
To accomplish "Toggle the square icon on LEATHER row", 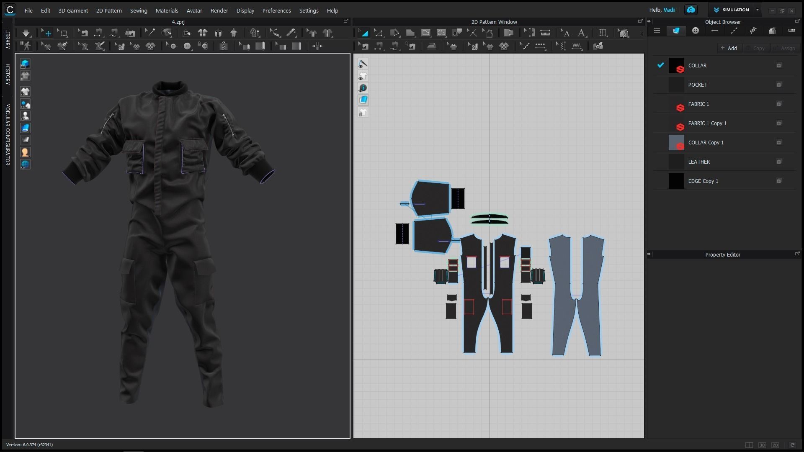I will pos(779,162).
